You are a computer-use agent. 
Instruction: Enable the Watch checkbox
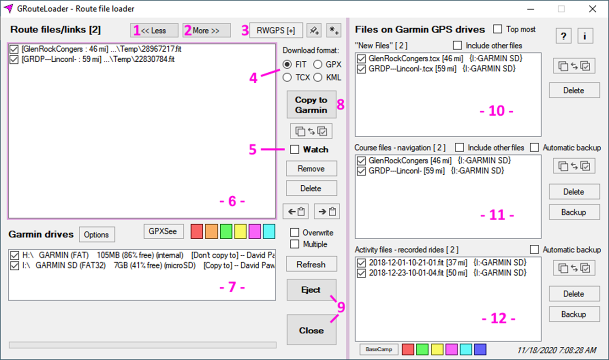[x=295, y=150]
